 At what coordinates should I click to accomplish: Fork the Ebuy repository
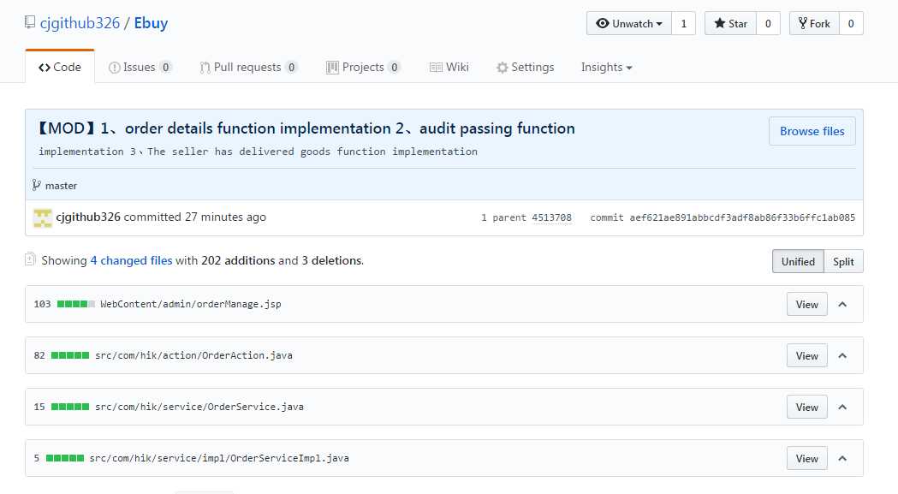click(x=813, y=24)
